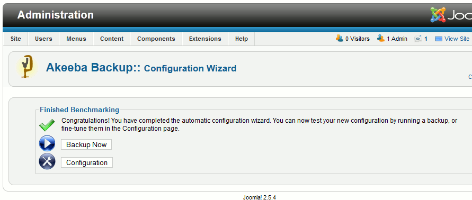
Task: Click the admin user icon
Action: pos(381,38)
